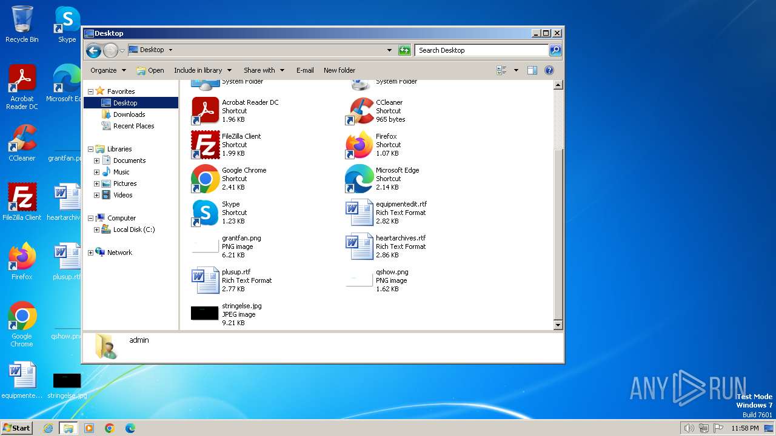This screenshot has width=776, height=436.
Task: Open the Share with menu
Action: coord(264,70)
